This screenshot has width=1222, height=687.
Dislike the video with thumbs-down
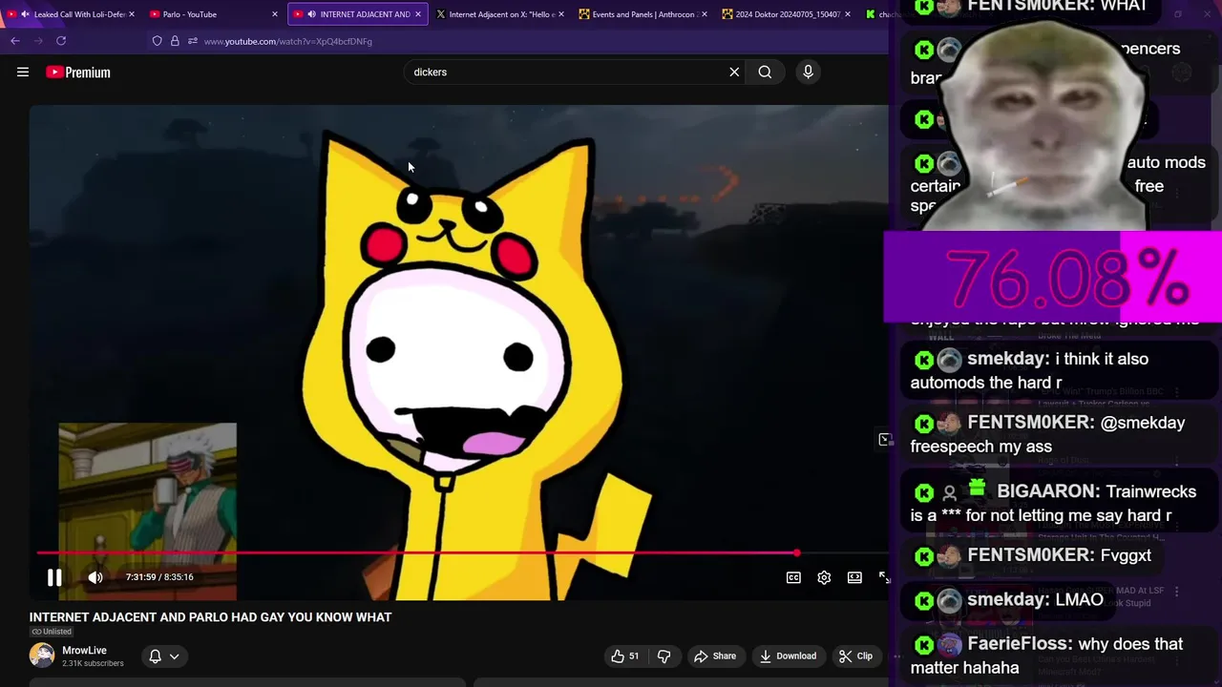click(664, 656)
